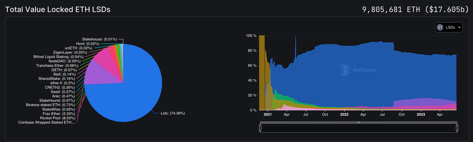Viewport: 473px width, 142px height.
Task: Click the '2023' x-axis label
Action: (x=421, y=115)
